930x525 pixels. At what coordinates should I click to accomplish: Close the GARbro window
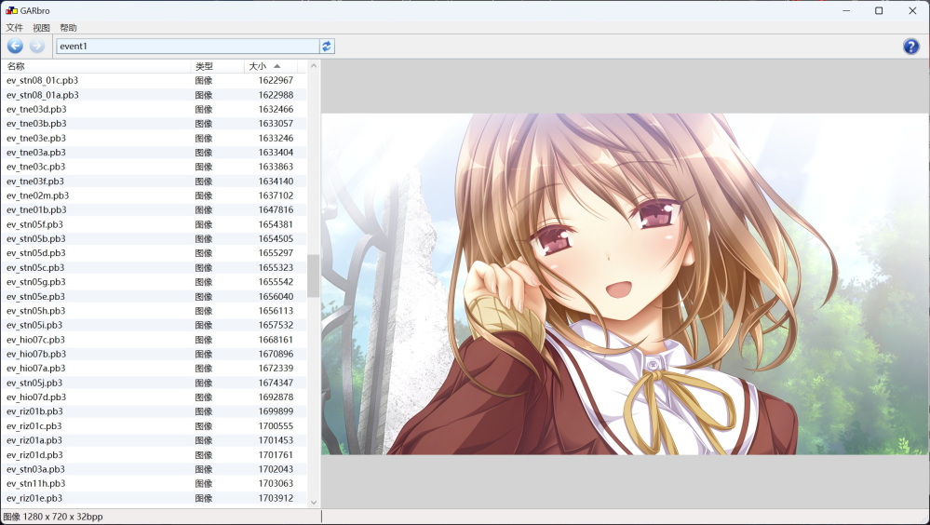pyautogui.click(x=912, y=10)
